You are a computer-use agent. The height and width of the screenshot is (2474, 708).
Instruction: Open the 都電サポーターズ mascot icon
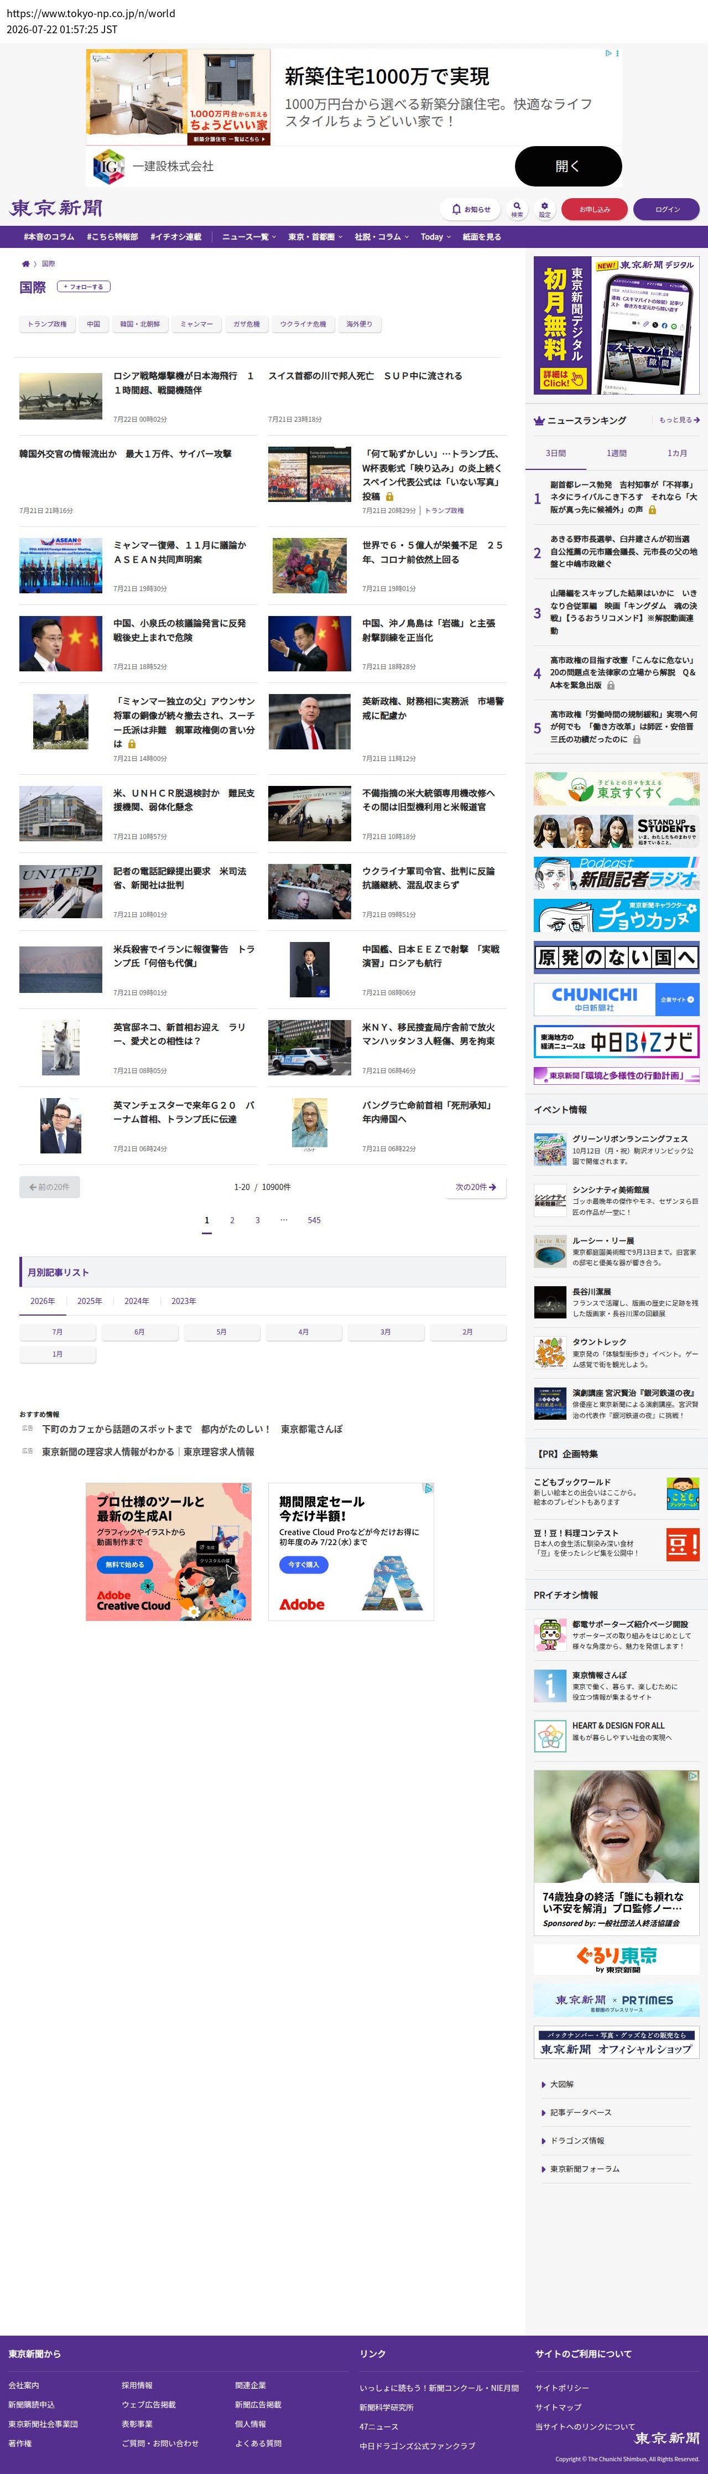551,1634
